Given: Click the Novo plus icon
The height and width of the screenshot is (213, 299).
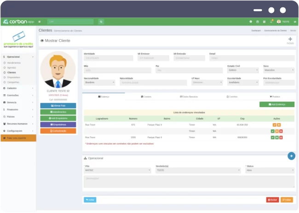Looking at the screenshot, I should [x=290, y=40].
